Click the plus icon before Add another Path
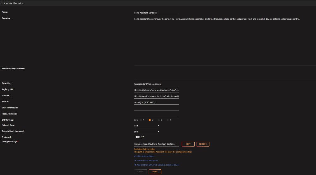This screenshot has width=316, height=175. [135, 165]
